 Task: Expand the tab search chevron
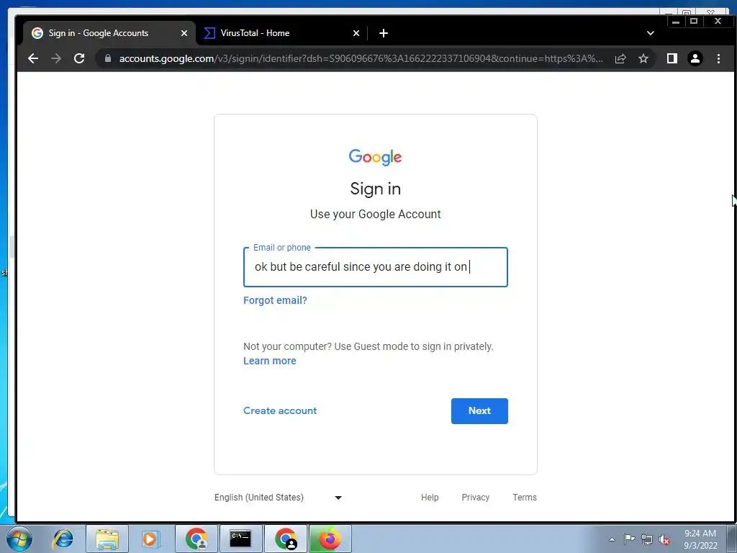pos(651,33)
